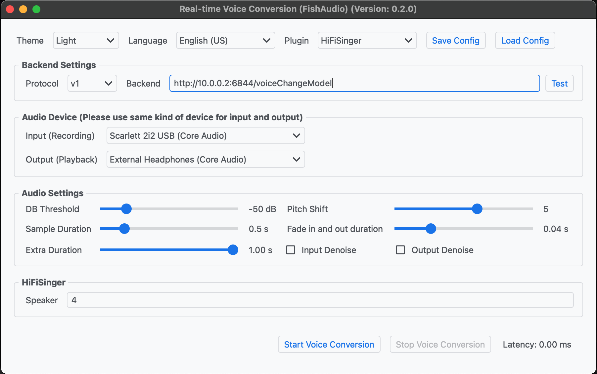The width and height of the screenshot is (597, 374).
Task: Click the Sample Duration slider handle
Action: pyautogui.click(x=124, y=229)
